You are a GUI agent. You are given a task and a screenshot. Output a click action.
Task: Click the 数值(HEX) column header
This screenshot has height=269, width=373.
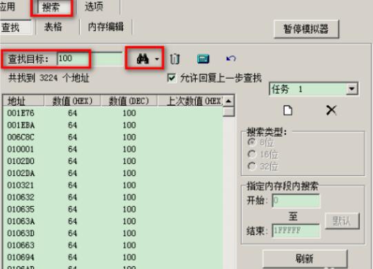tap(72, 101)
